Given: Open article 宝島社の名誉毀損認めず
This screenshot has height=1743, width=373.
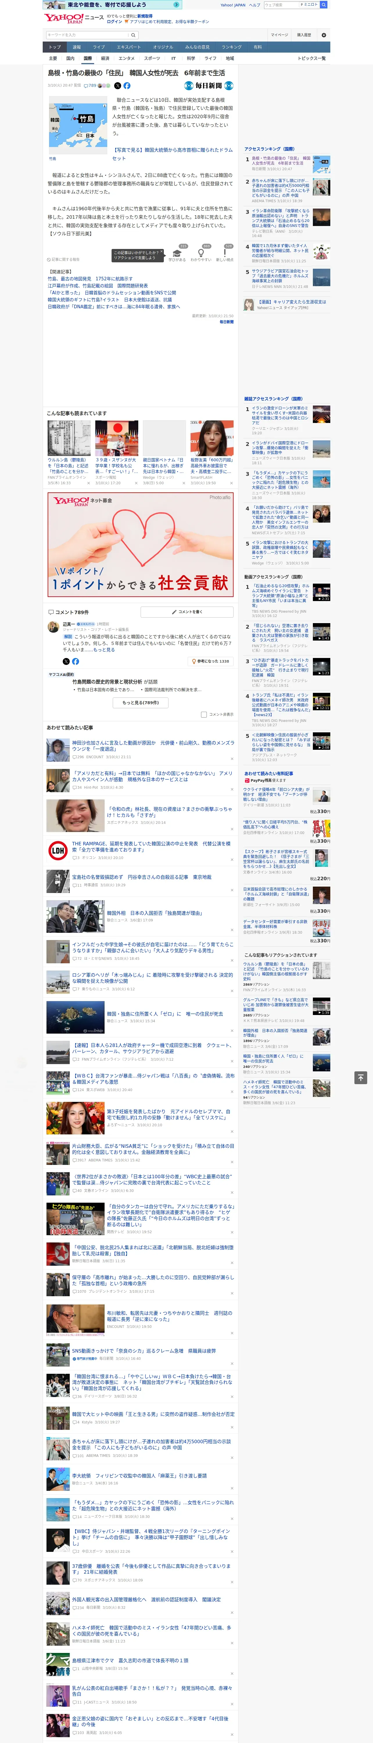Looking at the screenshot, I should pyautogui.click(x=141, y=877).
